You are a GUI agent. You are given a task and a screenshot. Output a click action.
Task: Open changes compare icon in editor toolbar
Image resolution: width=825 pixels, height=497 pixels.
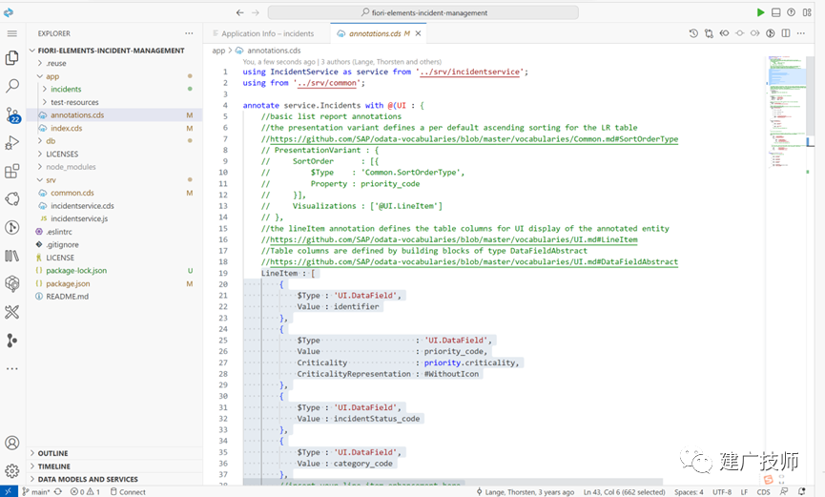point(709,33)
